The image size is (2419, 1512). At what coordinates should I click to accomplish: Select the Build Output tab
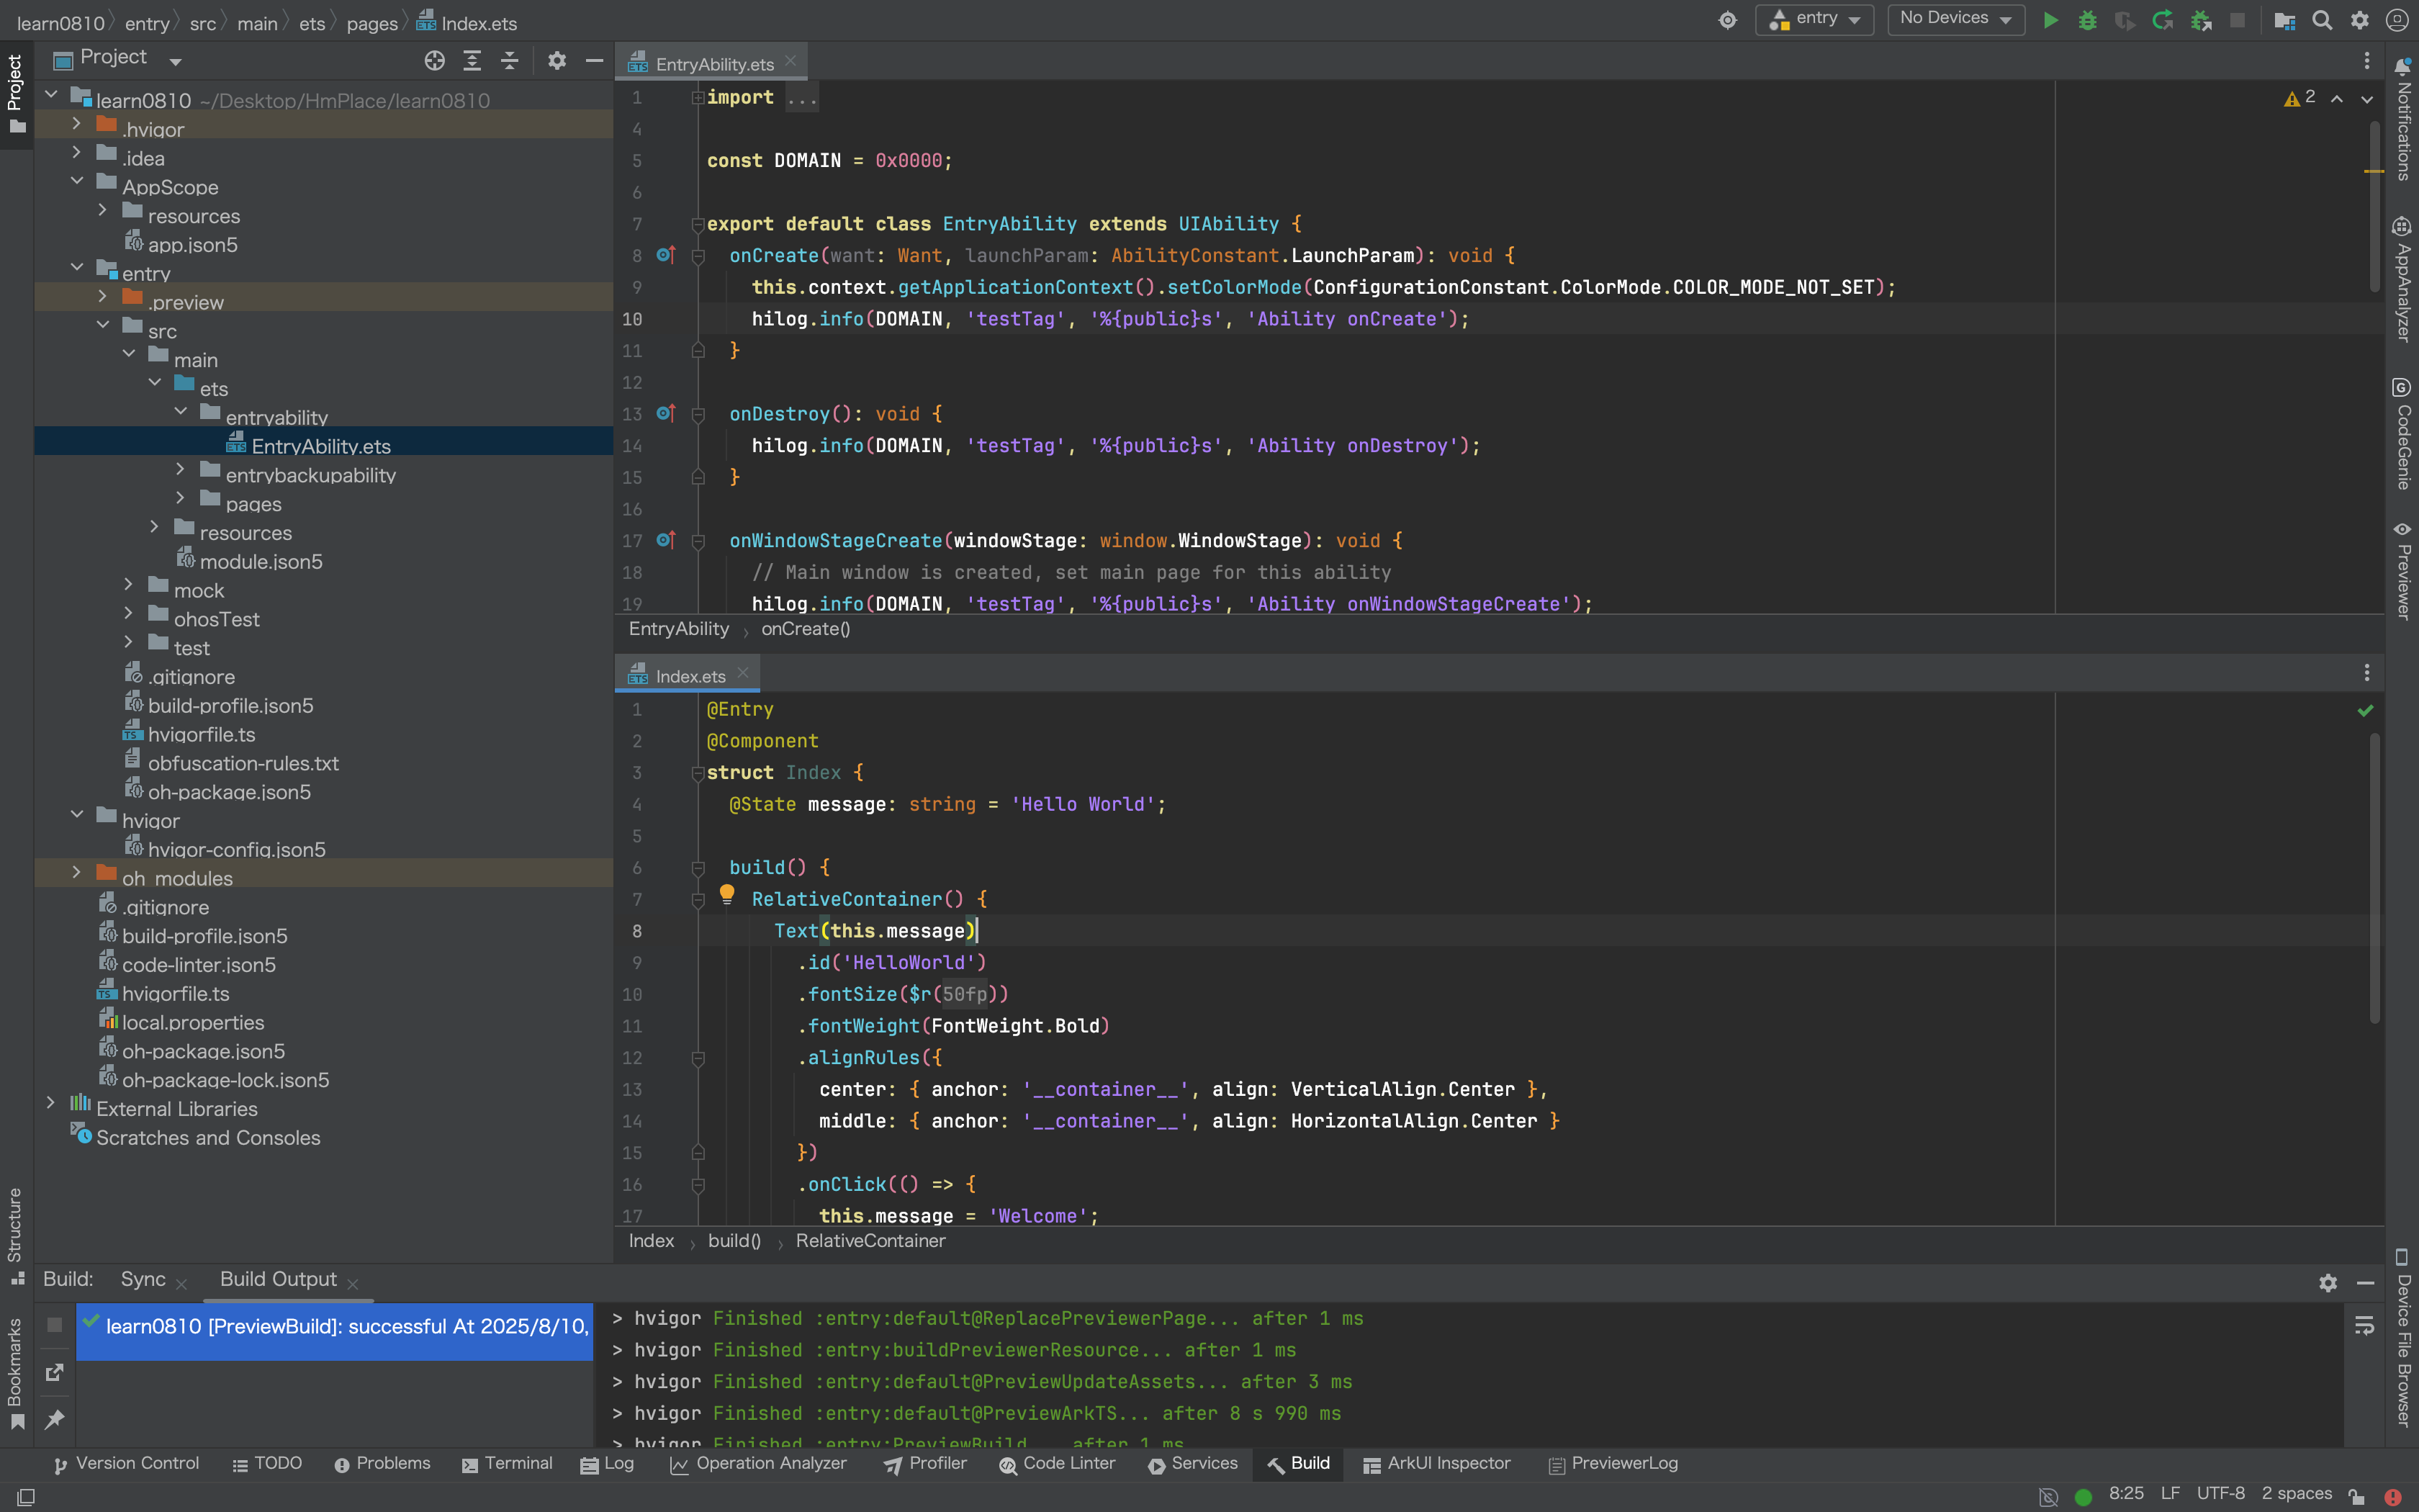pyautogui.click(x=278, y=1280)
